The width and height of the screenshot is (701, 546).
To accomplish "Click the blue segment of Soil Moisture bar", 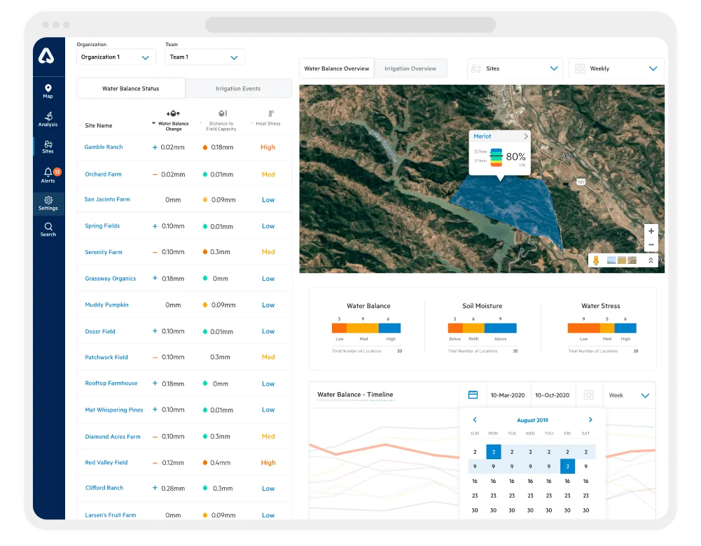I will tap(500, 328).
